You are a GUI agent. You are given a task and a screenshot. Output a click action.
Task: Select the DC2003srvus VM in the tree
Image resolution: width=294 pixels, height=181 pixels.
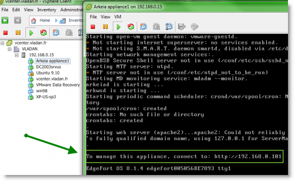[x=48, y=67]
